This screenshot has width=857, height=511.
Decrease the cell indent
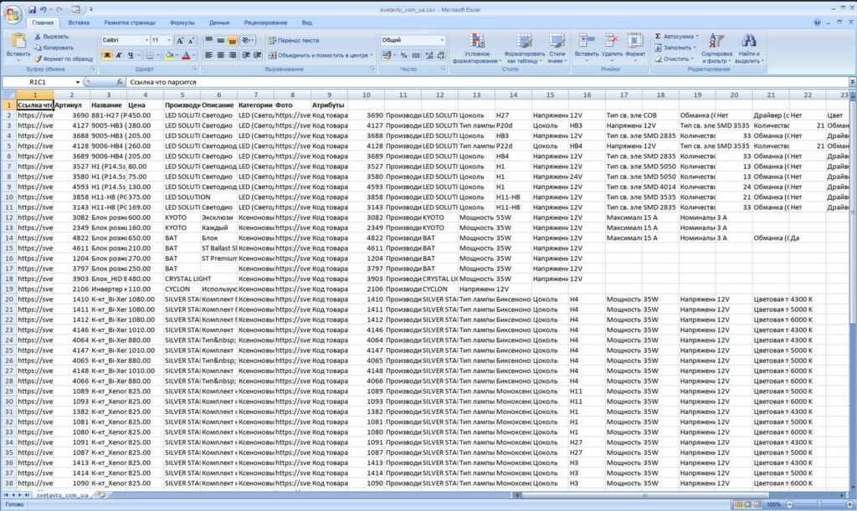(246, 55)
